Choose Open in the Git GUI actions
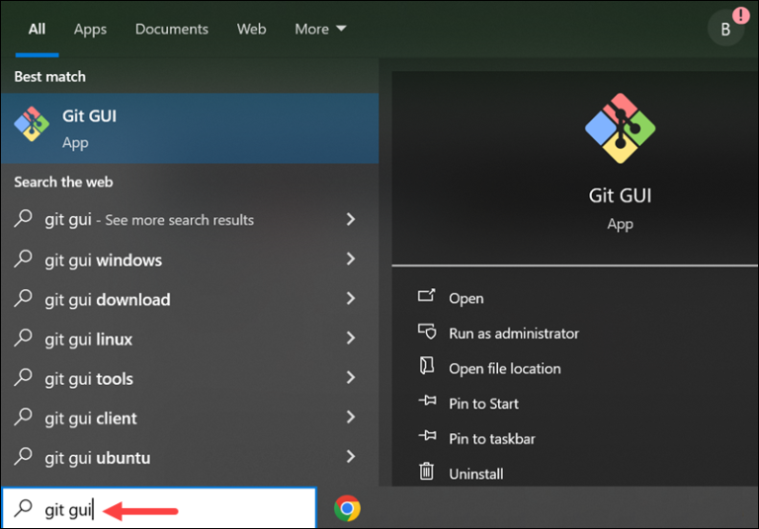The width and height of the screenshot is (759, 529). [x=465, y=298]
